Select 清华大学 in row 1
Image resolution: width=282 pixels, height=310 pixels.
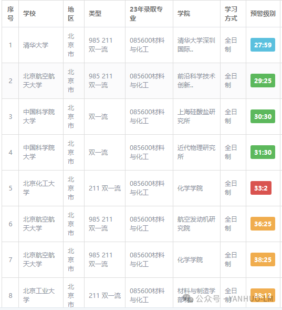36,45
